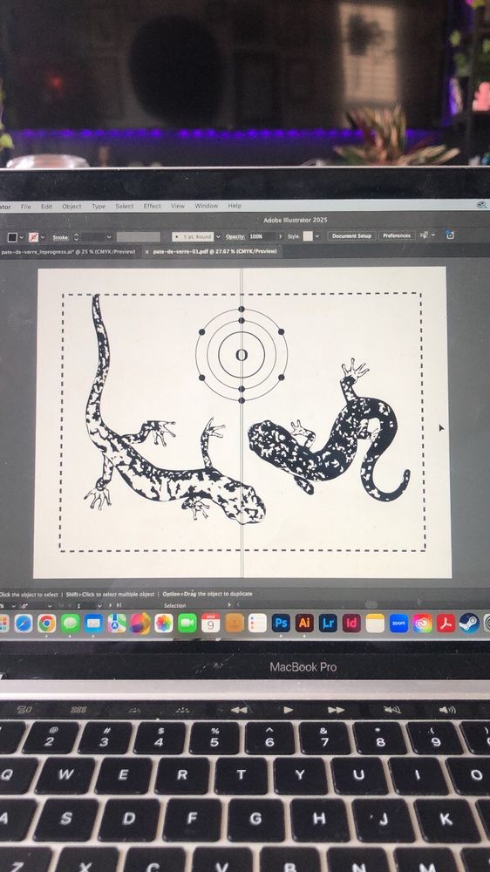Go to next artboard arrow
This screenshot has width=490, height=872.
(x=111, y=605)
